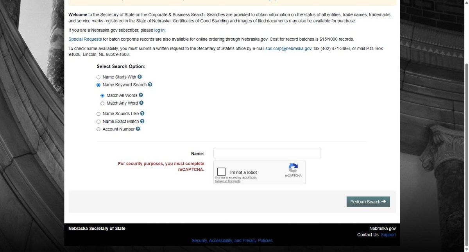
Task: Open Security, Accessibility, and Privacy Policies link
Action: (x=232, y=241)
